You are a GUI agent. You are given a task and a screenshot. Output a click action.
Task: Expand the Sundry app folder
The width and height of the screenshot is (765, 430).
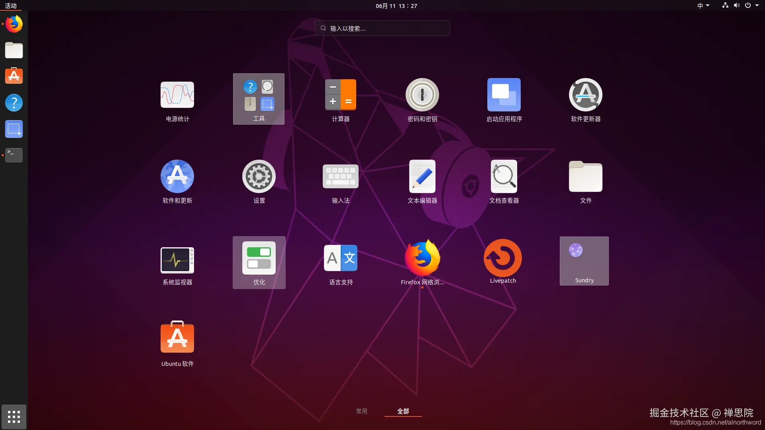tap(584, 261)
